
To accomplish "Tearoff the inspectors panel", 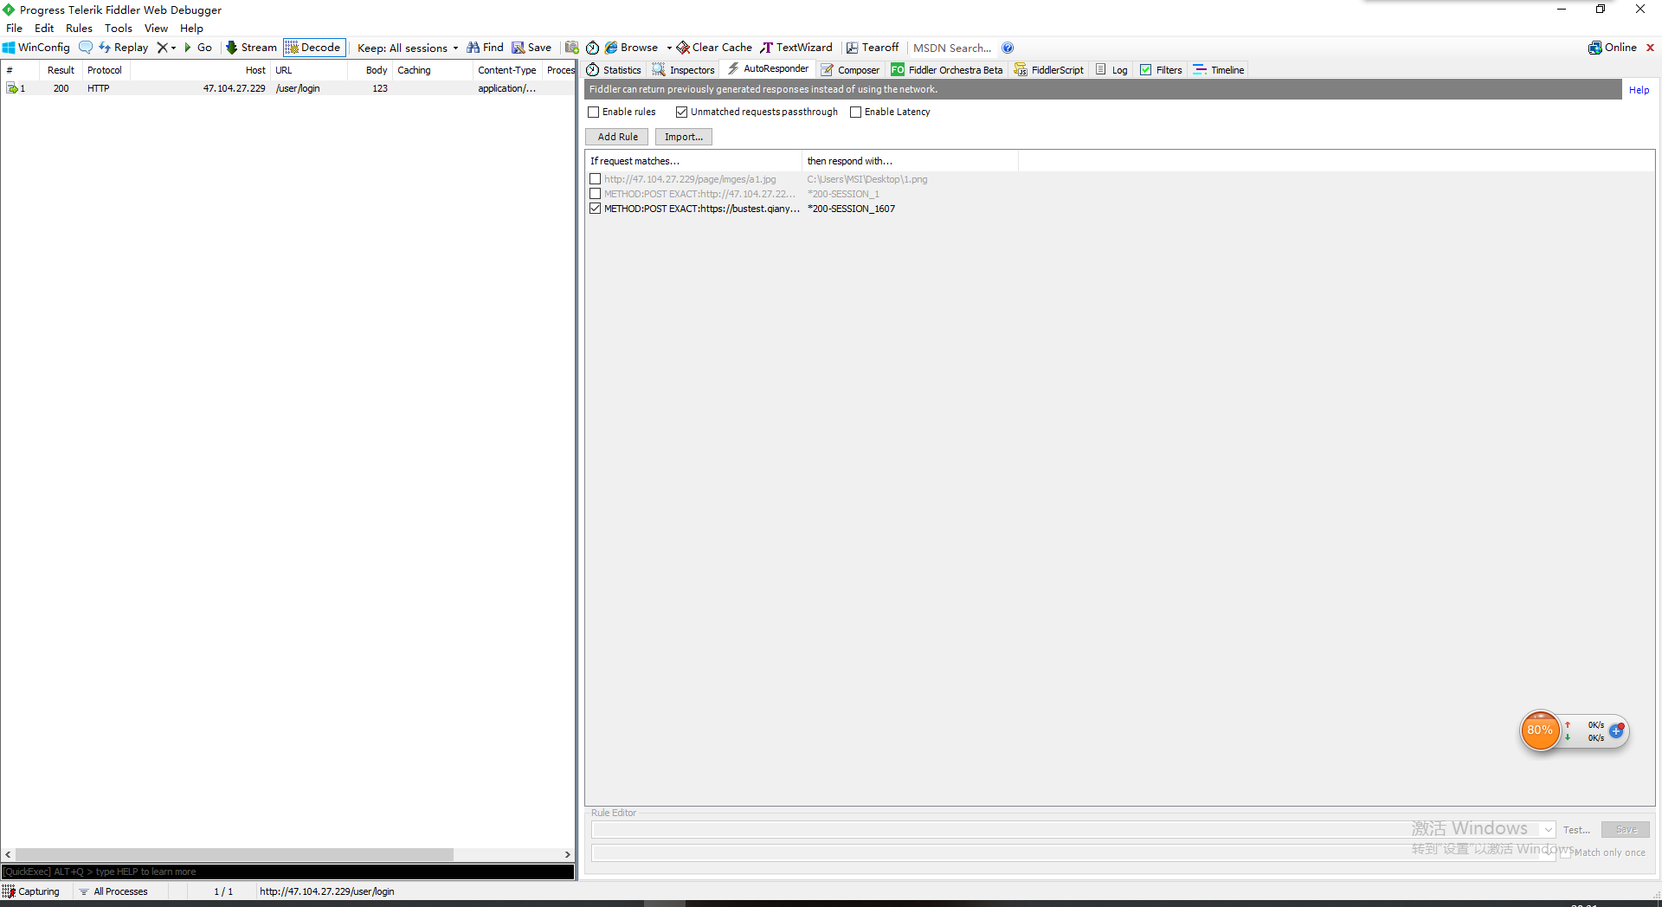I will [873, 48].
